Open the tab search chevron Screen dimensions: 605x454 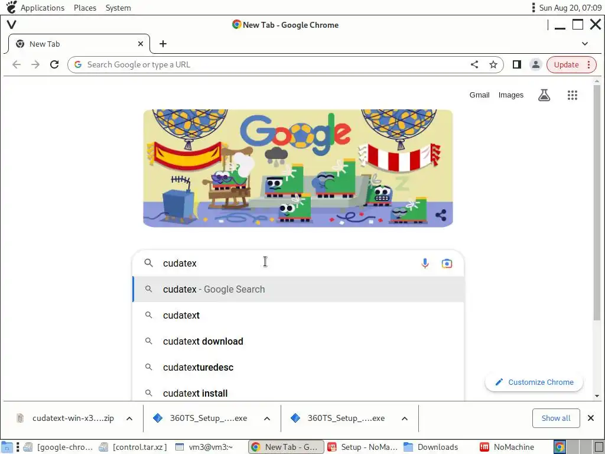tap(585, 44)
